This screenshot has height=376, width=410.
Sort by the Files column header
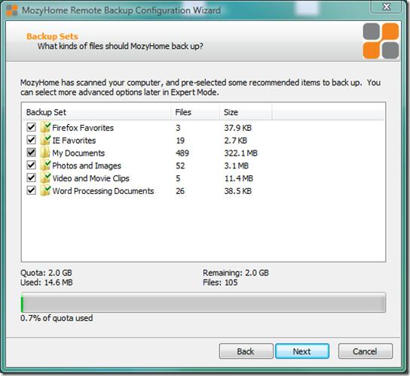[195, 112]
